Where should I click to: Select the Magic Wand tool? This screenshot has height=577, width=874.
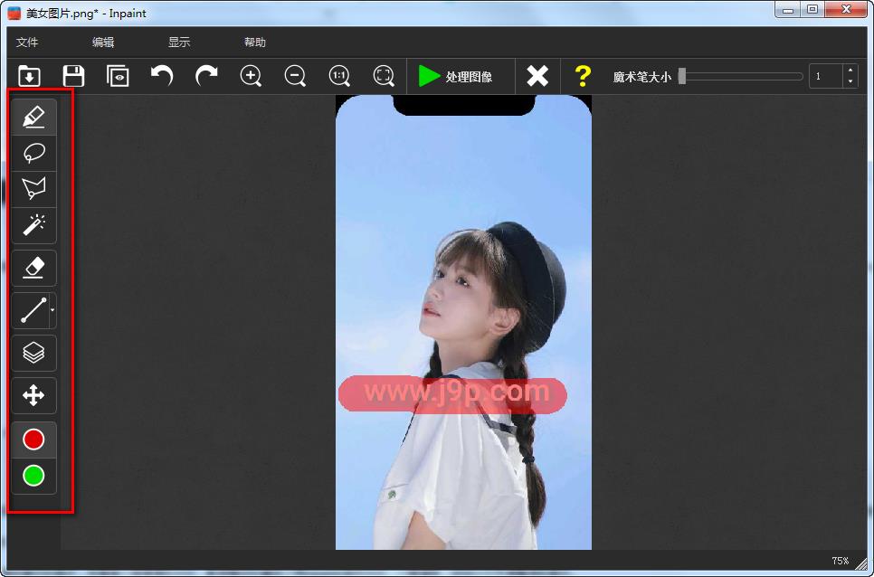click(x=33, y=225)
